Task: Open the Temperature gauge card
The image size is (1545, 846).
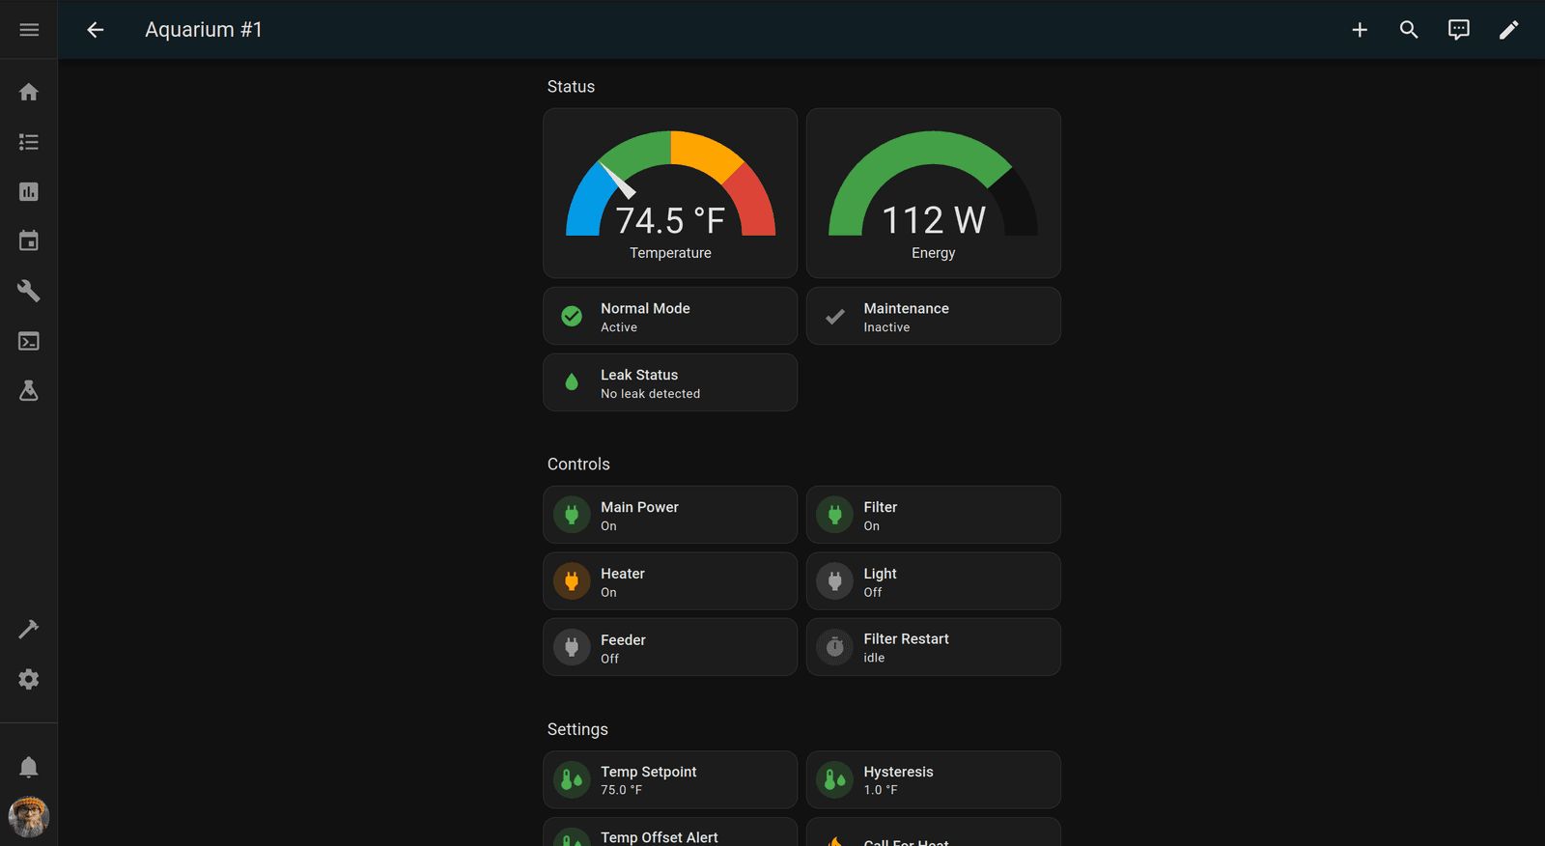Action: tap(670, 193)
